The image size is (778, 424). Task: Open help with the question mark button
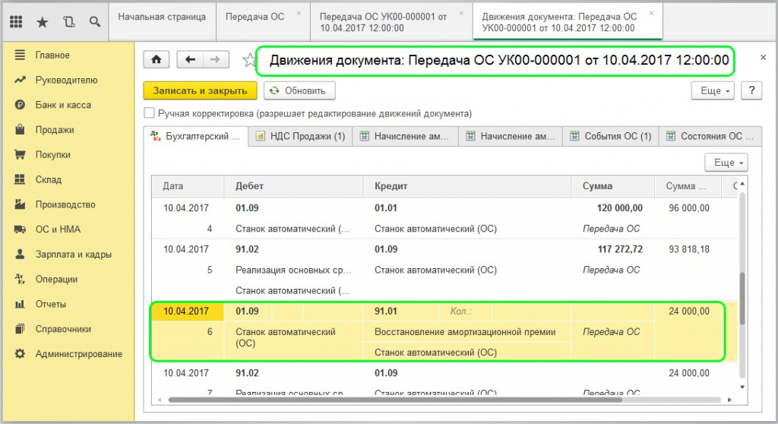tap(751, 90)
